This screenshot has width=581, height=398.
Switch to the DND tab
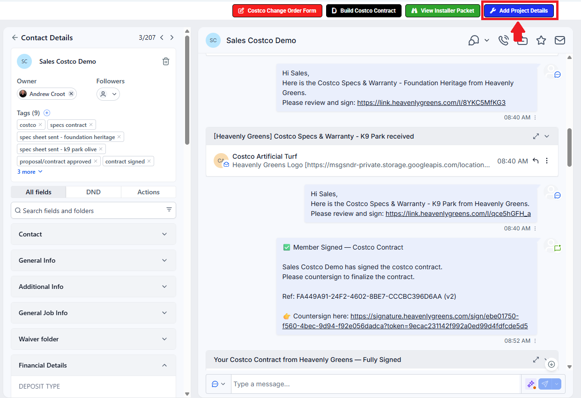coord(93,192)
